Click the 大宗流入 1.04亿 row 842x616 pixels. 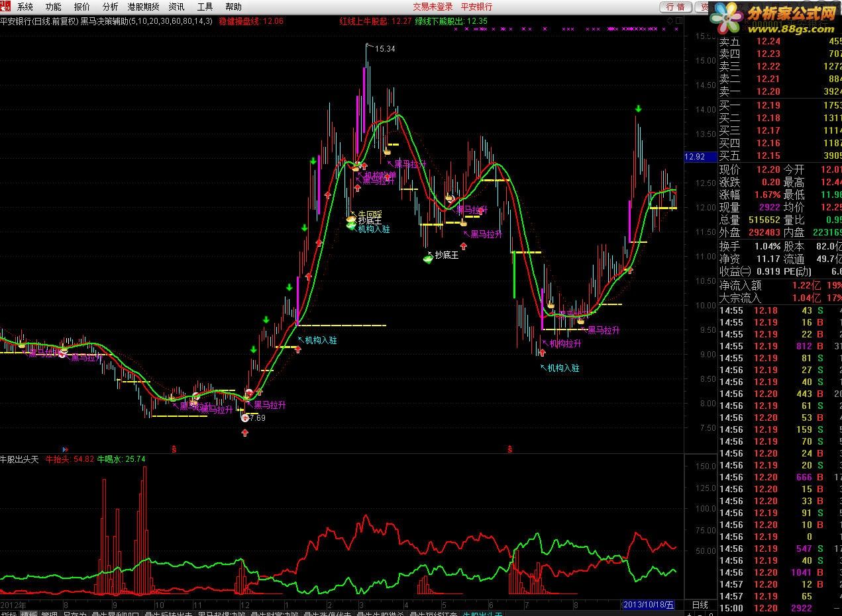[x=780, y=298]
